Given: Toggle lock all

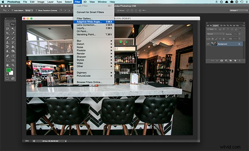Looking at the screenshot, I should pos(224,38).
